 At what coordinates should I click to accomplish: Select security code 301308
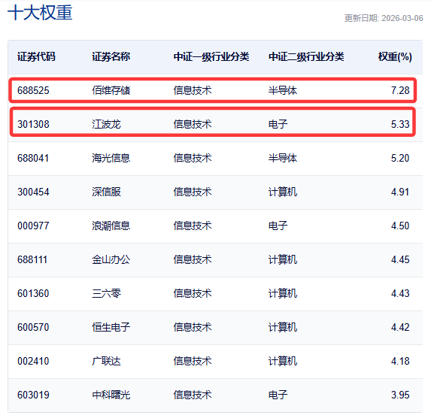point(33,124)
